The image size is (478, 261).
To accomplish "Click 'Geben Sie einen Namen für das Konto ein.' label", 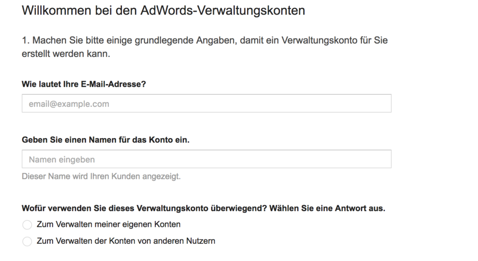I will (x=105, y=140).
